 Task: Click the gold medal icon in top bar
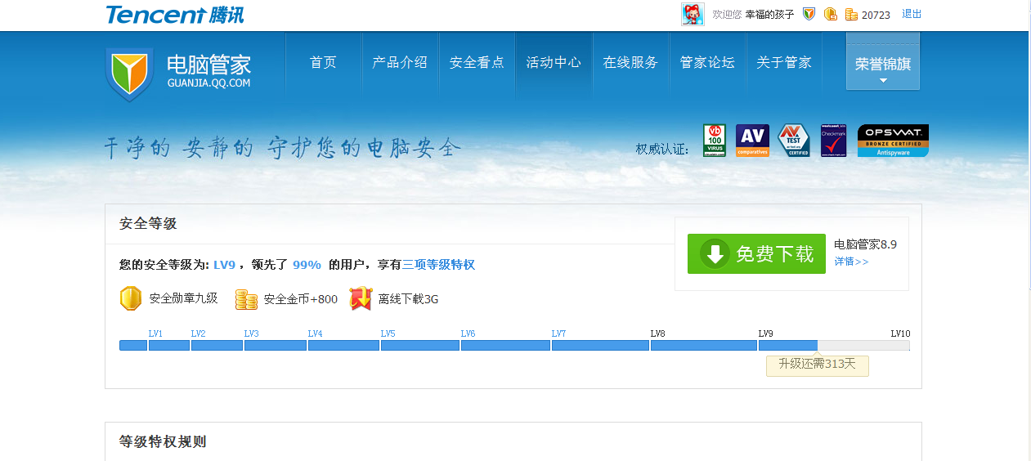click(x=830, y=14)
